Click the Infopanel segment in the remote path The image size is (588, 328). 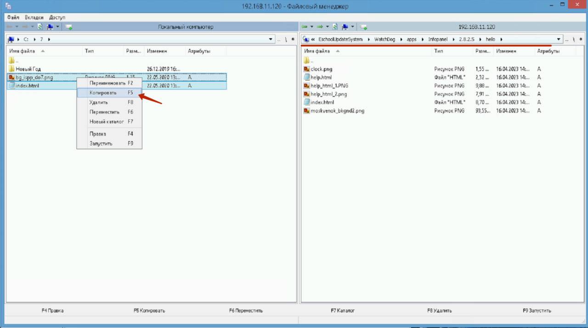coord(437,40)
